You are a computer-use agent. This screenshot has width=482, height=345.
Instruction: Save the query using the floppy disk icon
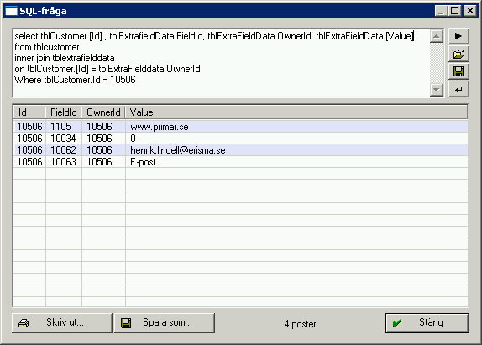[x=458, y=71]
